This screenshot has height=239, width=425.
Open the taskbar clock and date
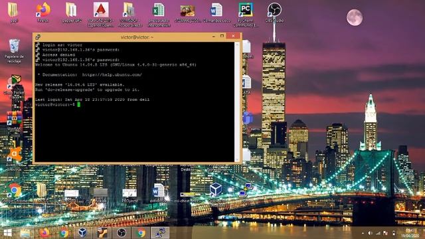(410, 233)
